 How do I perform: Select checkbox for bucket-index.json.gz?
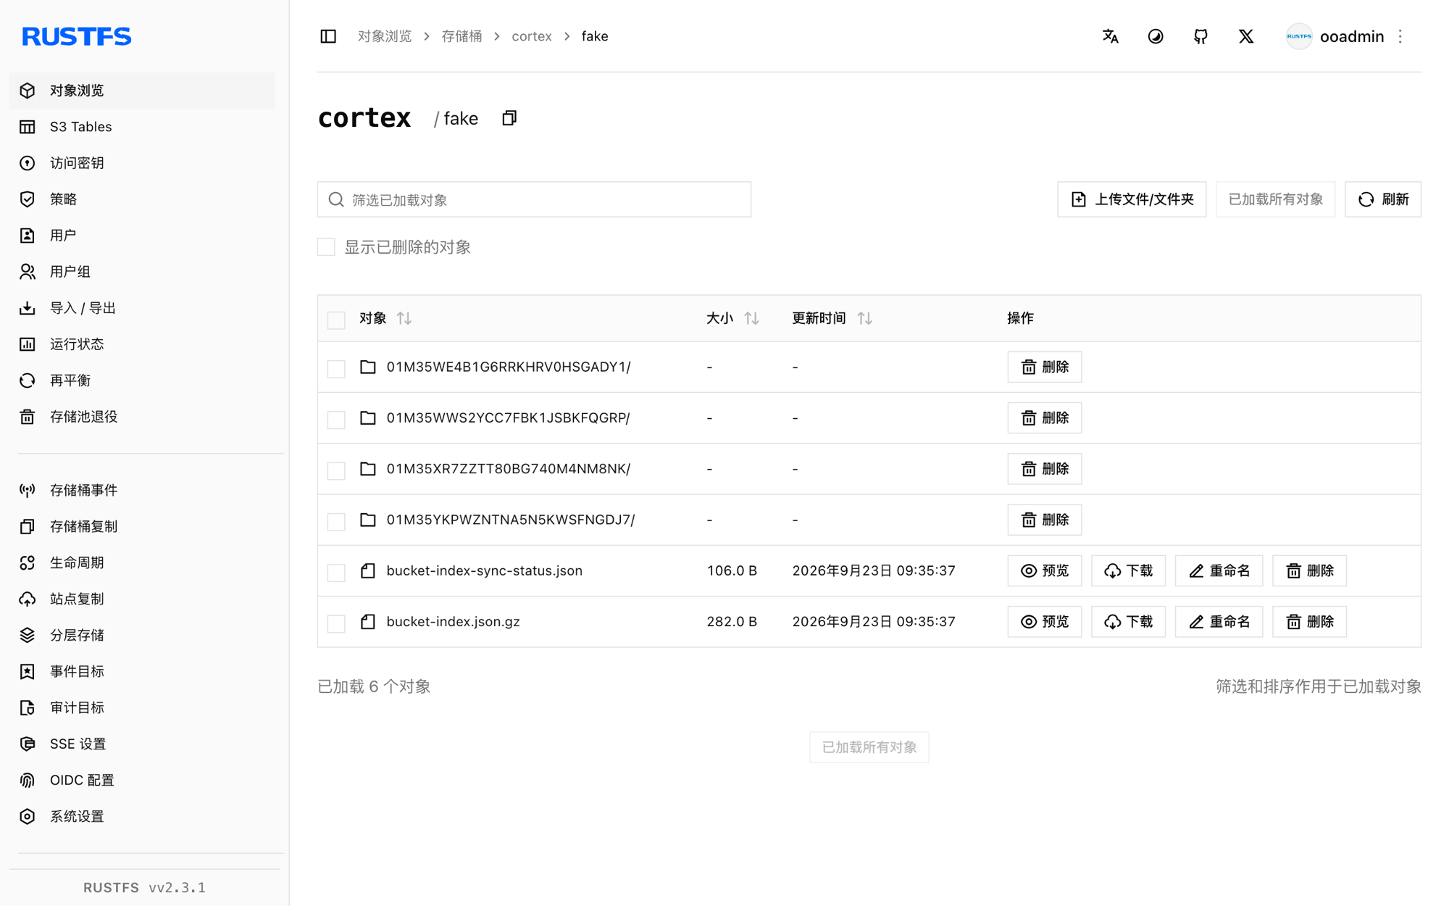click(336, 623)
